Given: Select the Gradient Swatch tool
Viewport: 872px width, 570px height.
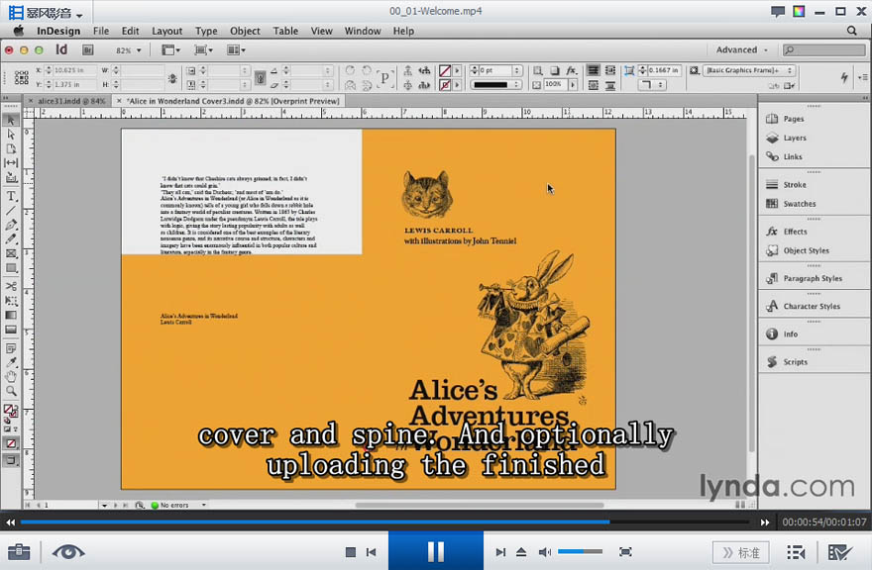Looking at the screenshot, I should [x=11, y=315].
